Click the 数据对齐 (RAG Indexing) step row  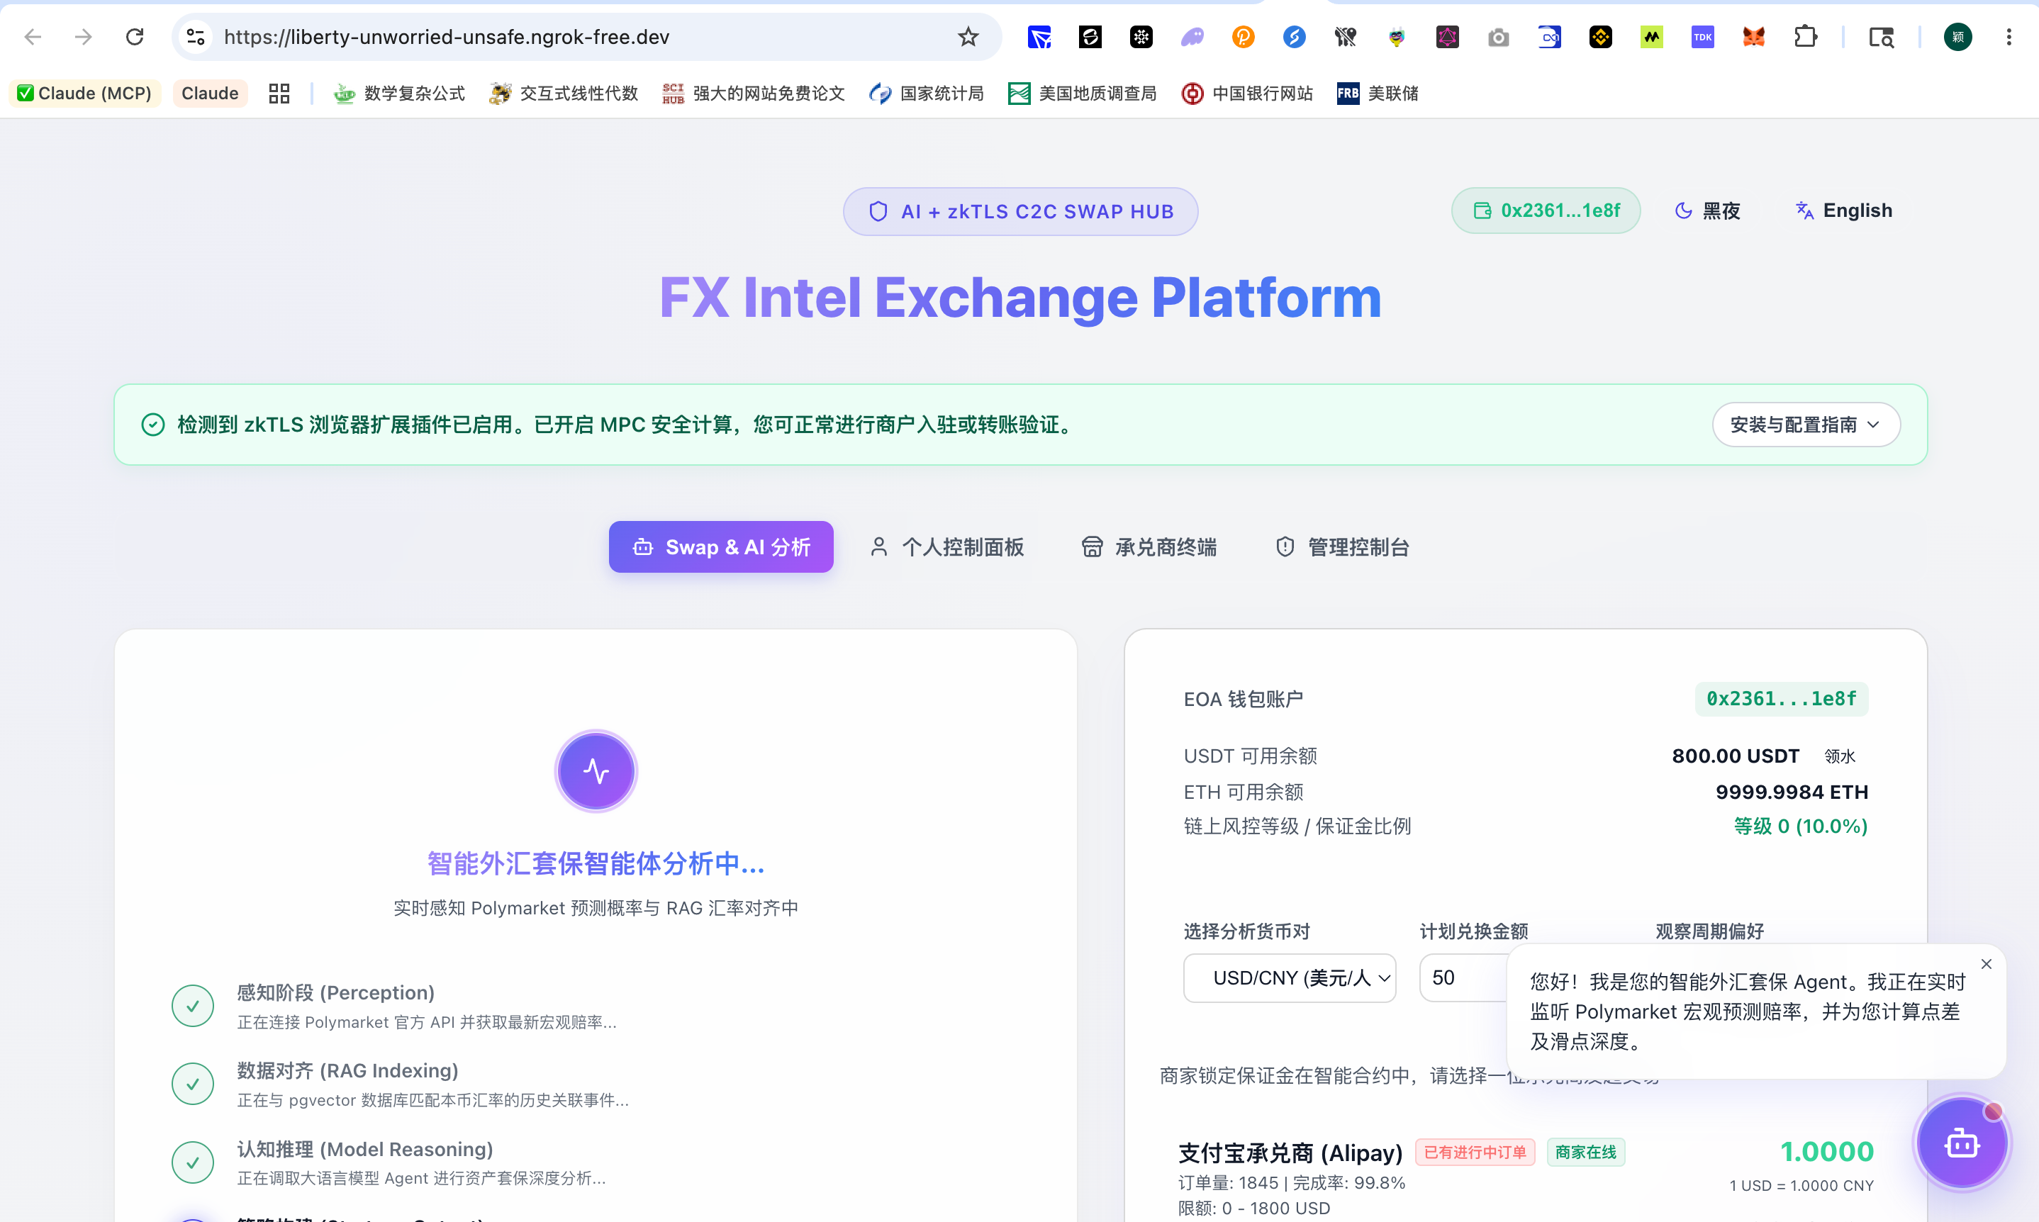tap(596, 1084)
